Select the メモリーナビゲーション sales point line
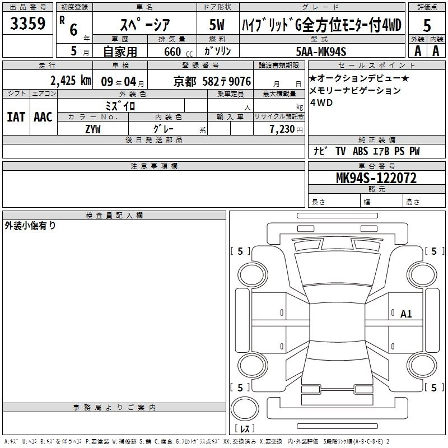Screen dimensions: 448x448 point(355,90)
